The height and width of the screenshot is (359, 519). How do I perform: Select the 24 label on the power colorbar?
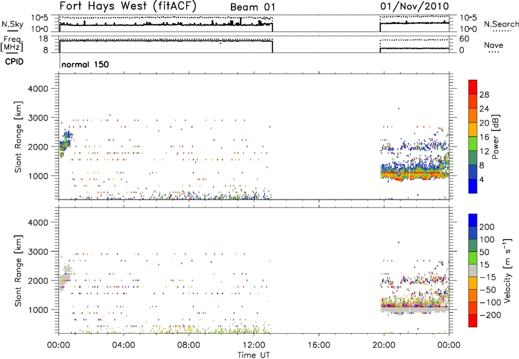(x=484, y=109)
